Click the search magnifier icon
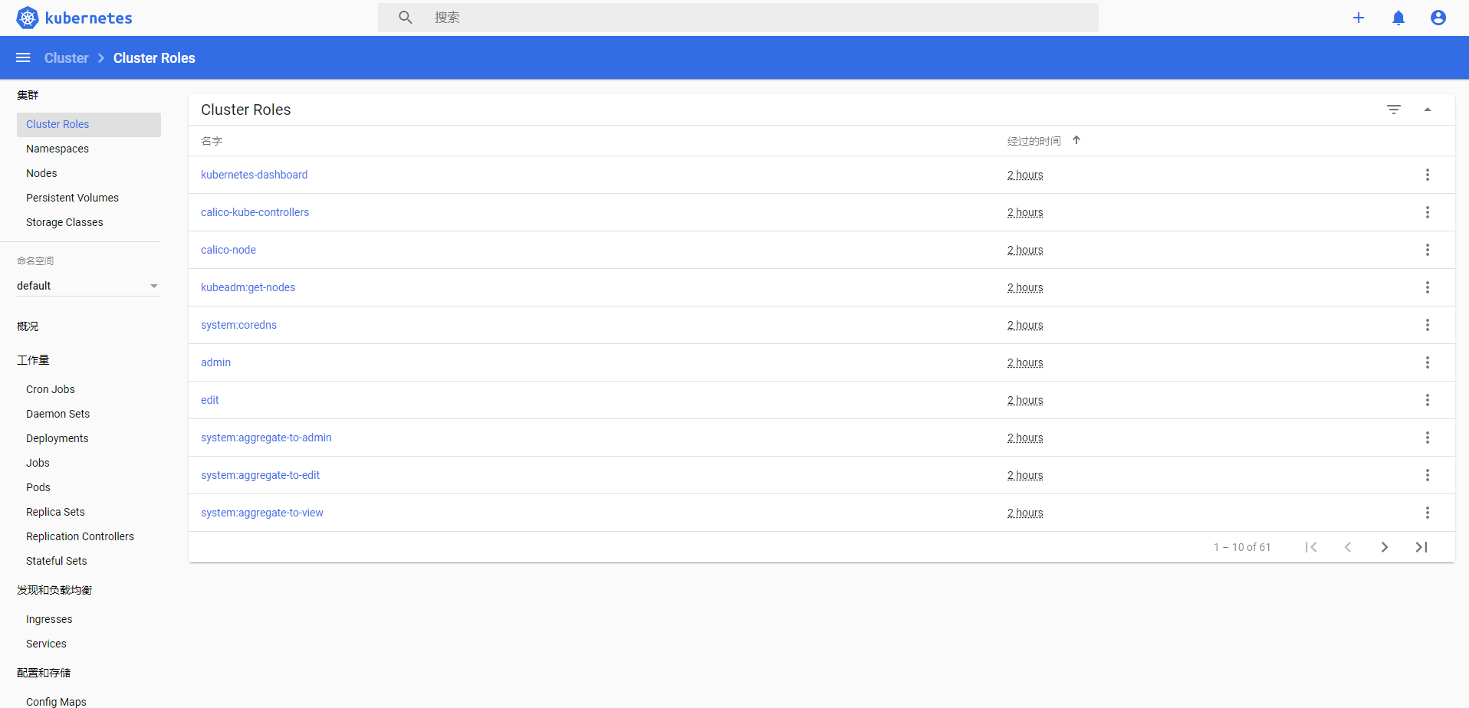The width and height of the screenshot is (1469, 708). (406, 17)
